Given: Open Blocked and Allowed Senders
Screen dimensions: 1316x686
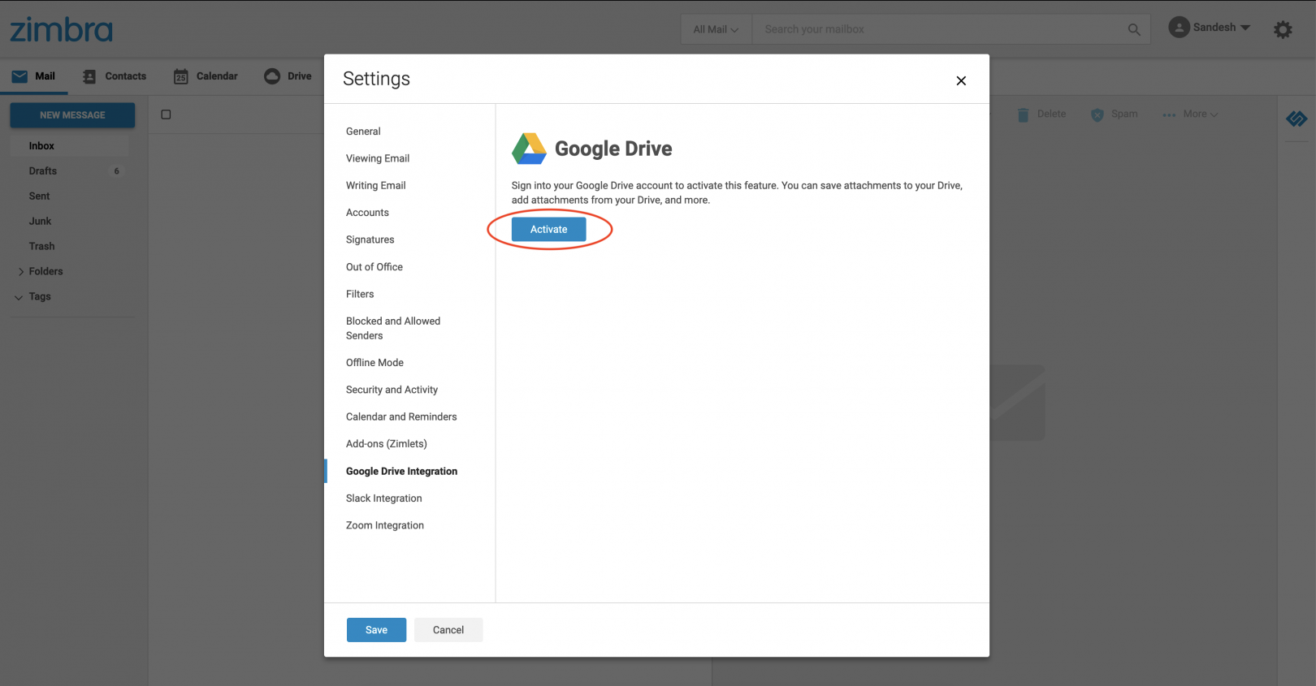Looking at the screenshot, I should click(x=393, y=328).
